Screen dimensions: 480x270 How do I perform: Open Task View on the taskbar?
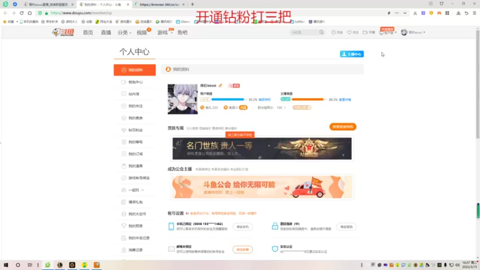point(29,265)
